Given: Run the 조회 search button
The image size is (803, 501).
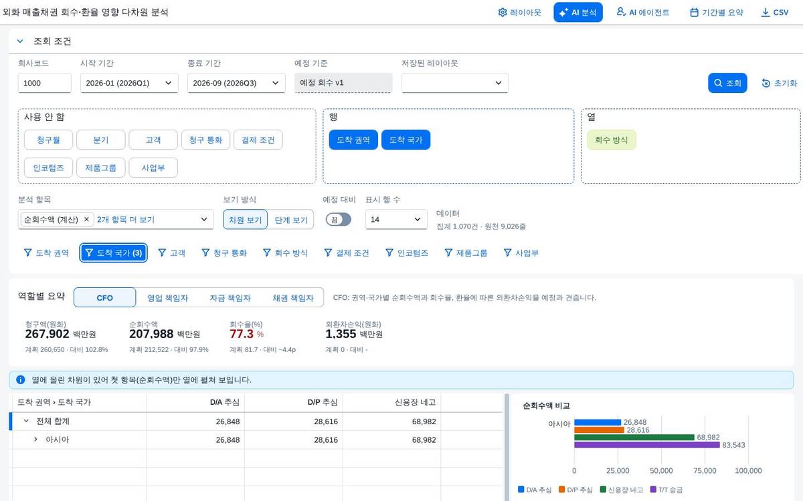Looking at the screenshot, I should pos(727,83).
